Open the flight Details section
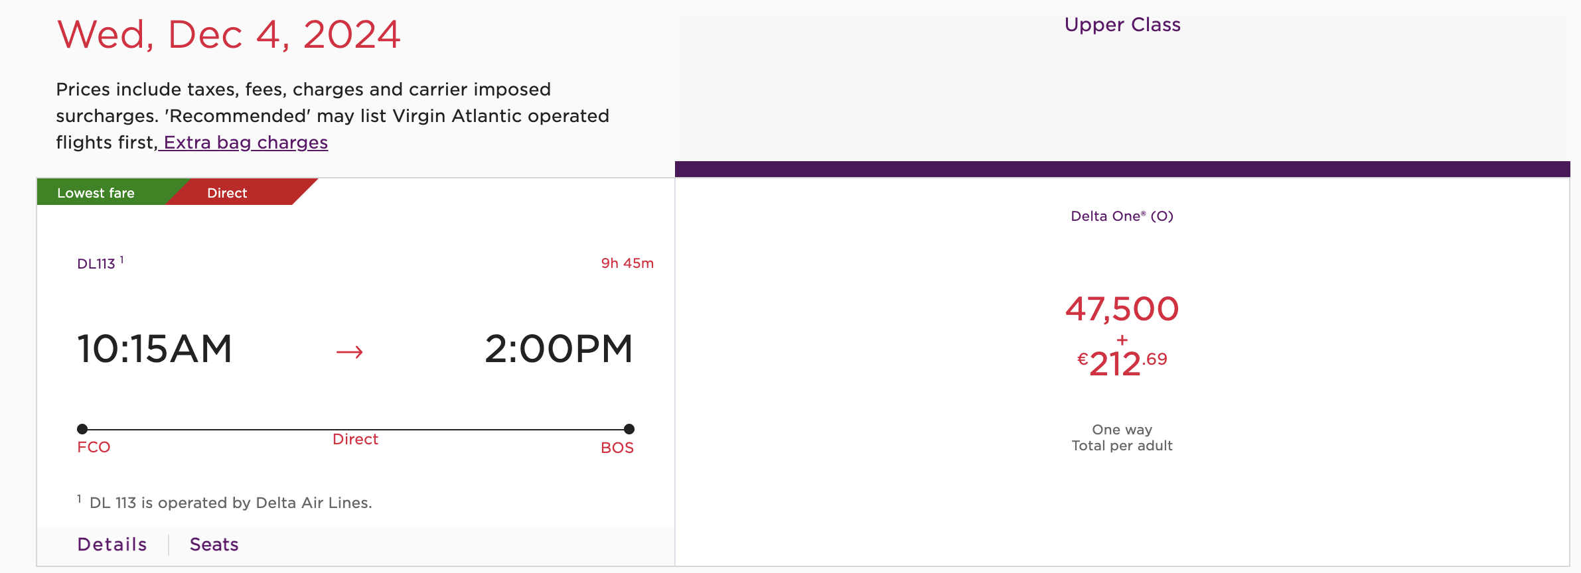Viewport: 1581px width, 573px height. [x=112, y=544]
